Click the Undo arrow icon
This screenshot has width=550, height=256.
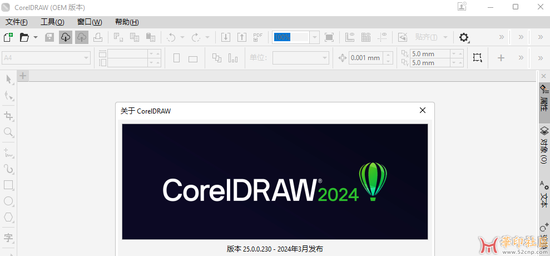click(171, 37)
